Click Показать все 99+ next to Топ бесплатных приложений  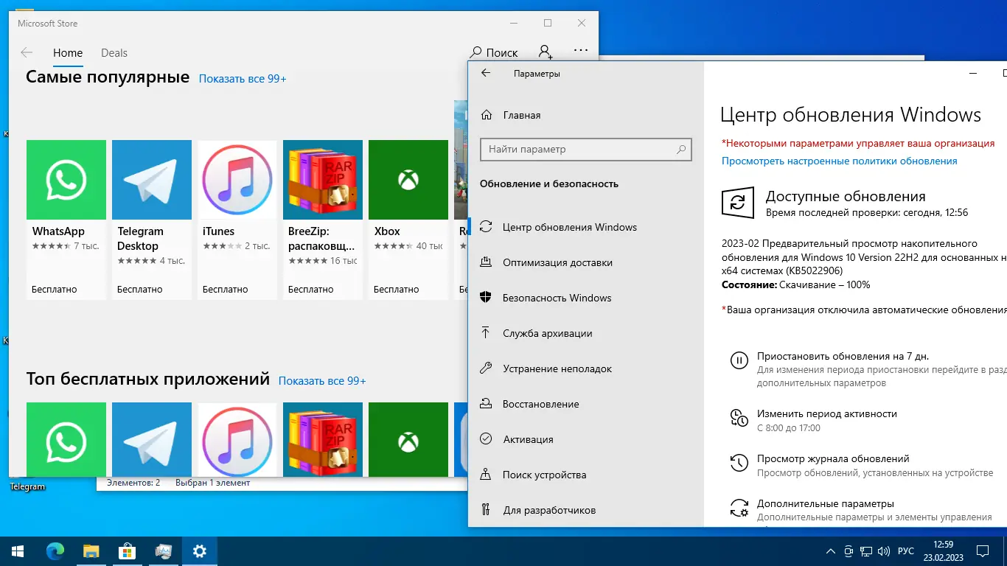322,381
